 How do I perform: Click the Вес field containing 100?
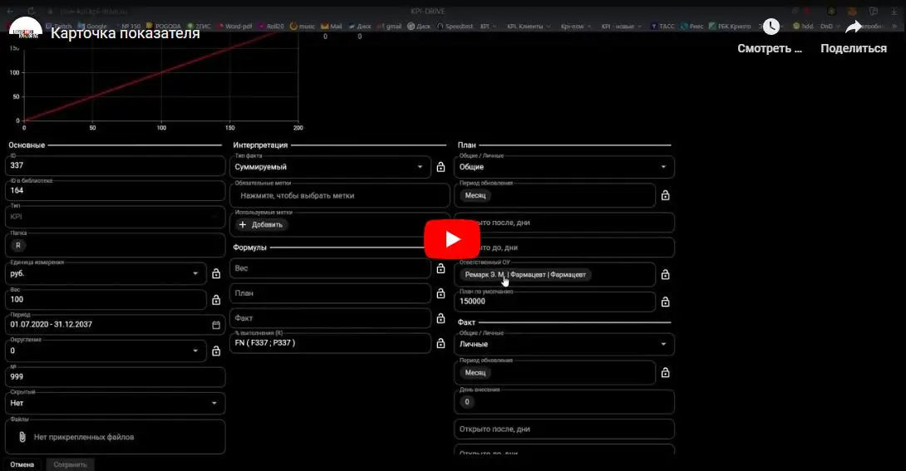pyautogui.click(x=106, y=300)
